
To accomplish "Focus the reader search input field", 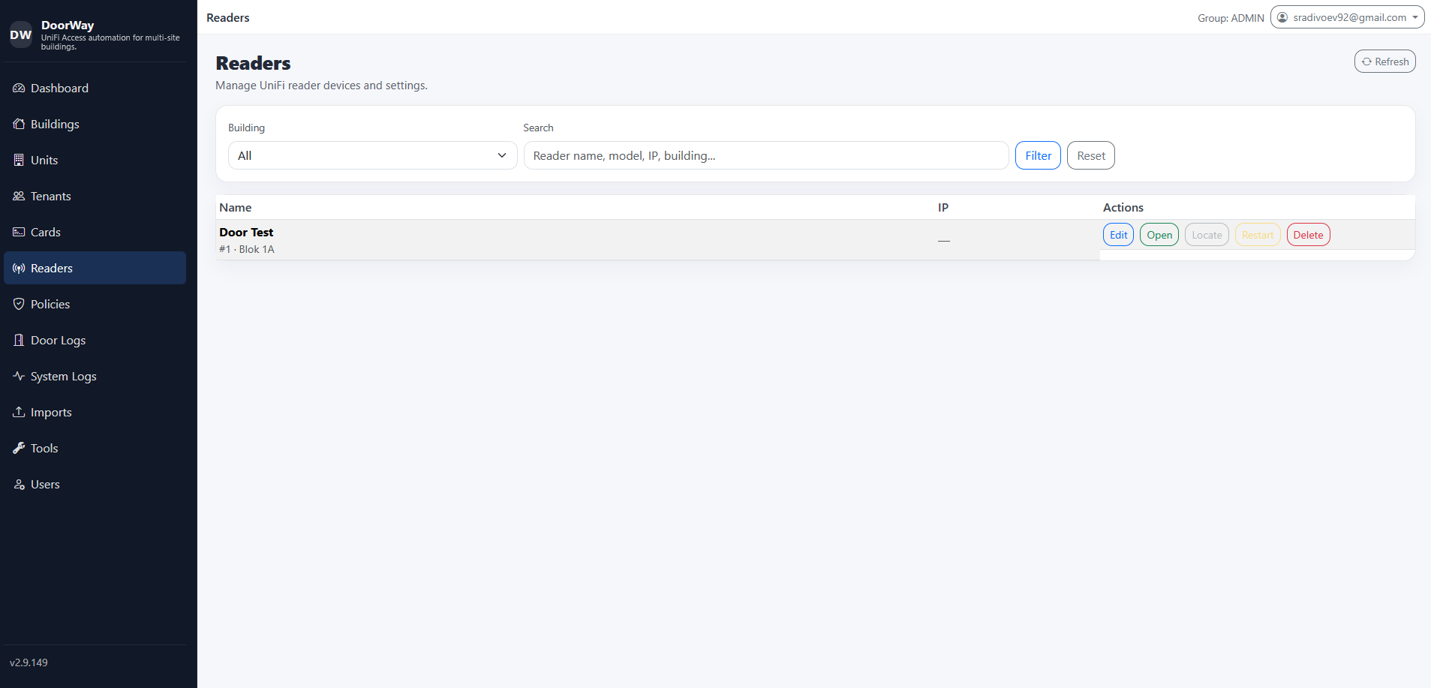I will click(765, 156).
